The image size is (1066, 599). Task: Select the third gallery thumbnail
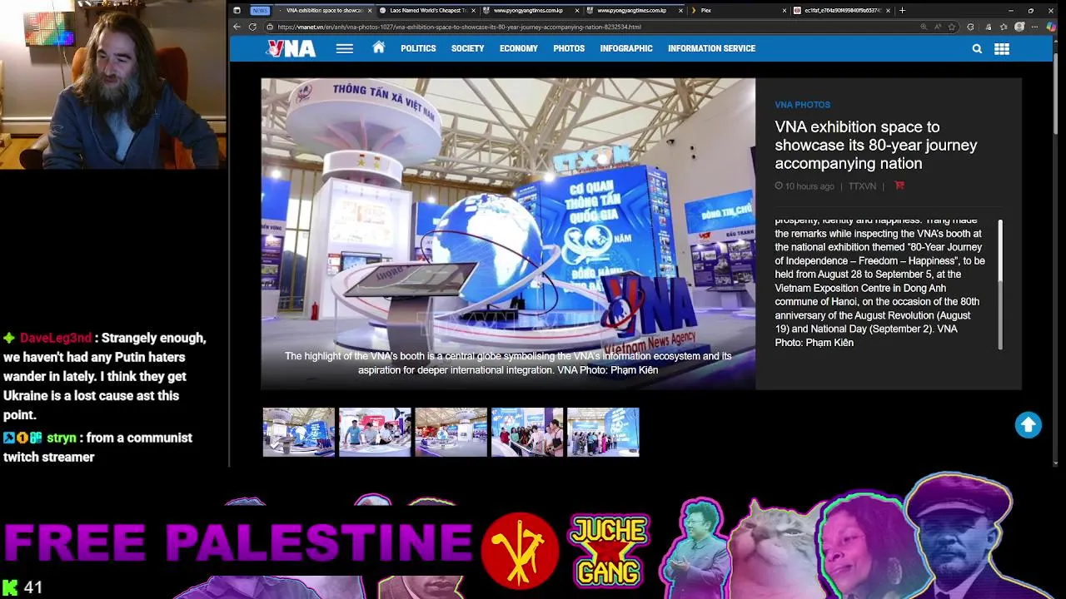coord(451,432)
